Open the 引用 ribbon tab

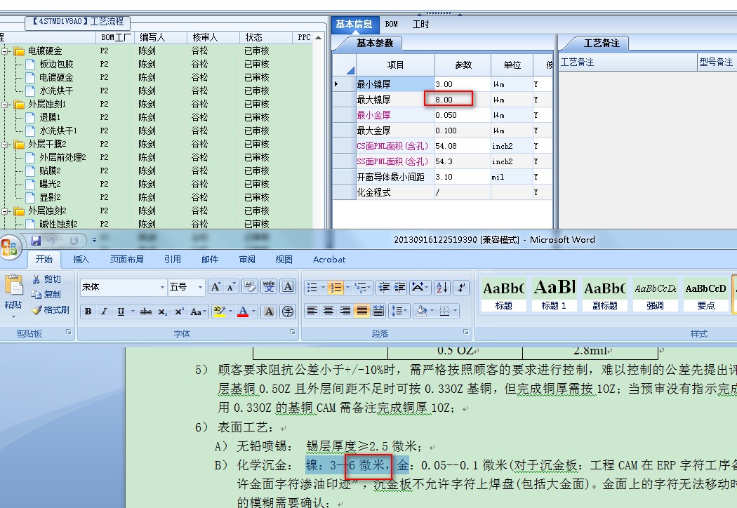[173, 260]
